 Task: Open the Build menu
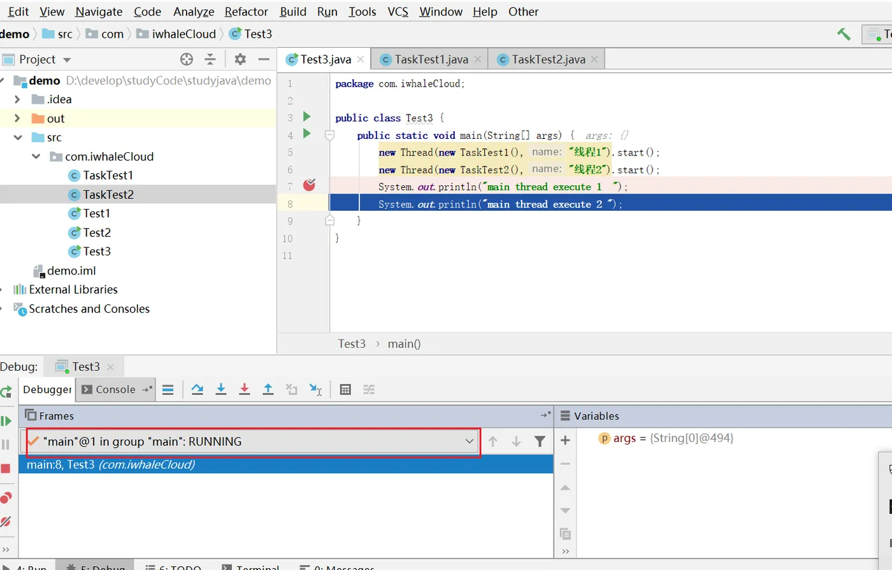click(x=293, y=11)
